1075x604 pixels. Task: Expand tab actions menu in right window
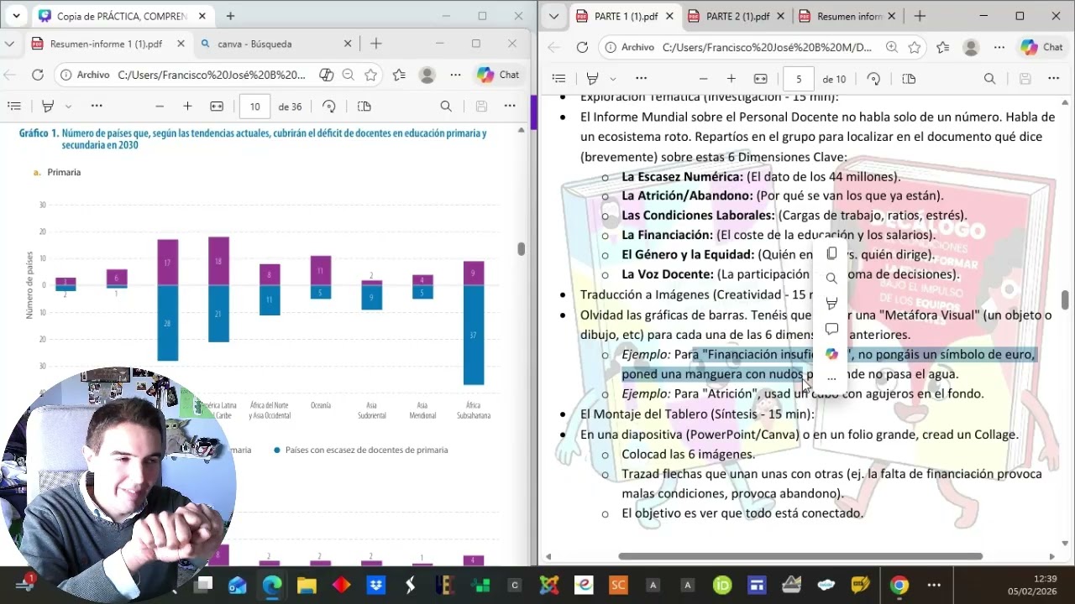552,16
